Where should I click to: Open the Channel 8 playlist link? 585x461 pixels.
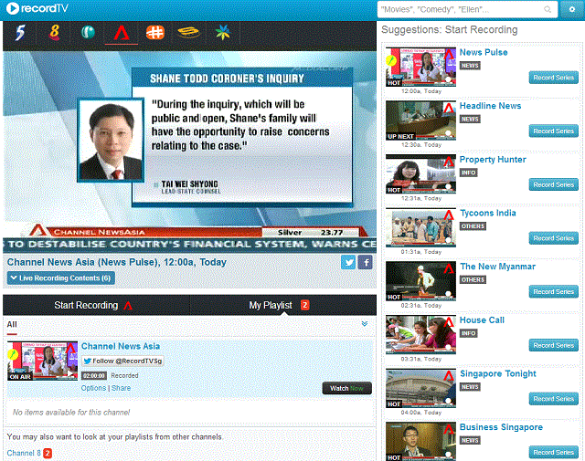(24, 453)
